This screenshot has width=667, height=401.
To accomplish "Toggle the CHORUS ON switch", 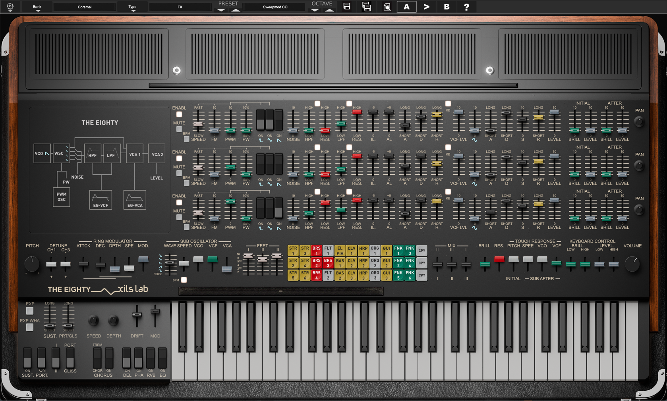I will (x=109, y=358).
